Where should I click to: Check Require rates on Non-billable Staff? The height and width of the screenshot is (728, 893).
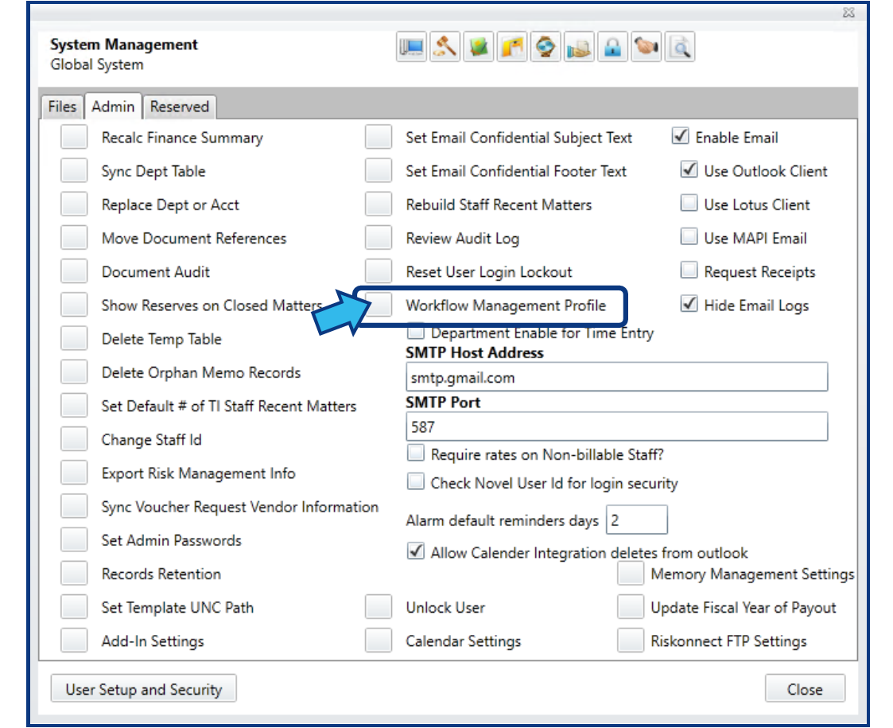pyautogui.click(x=416, y=453)
